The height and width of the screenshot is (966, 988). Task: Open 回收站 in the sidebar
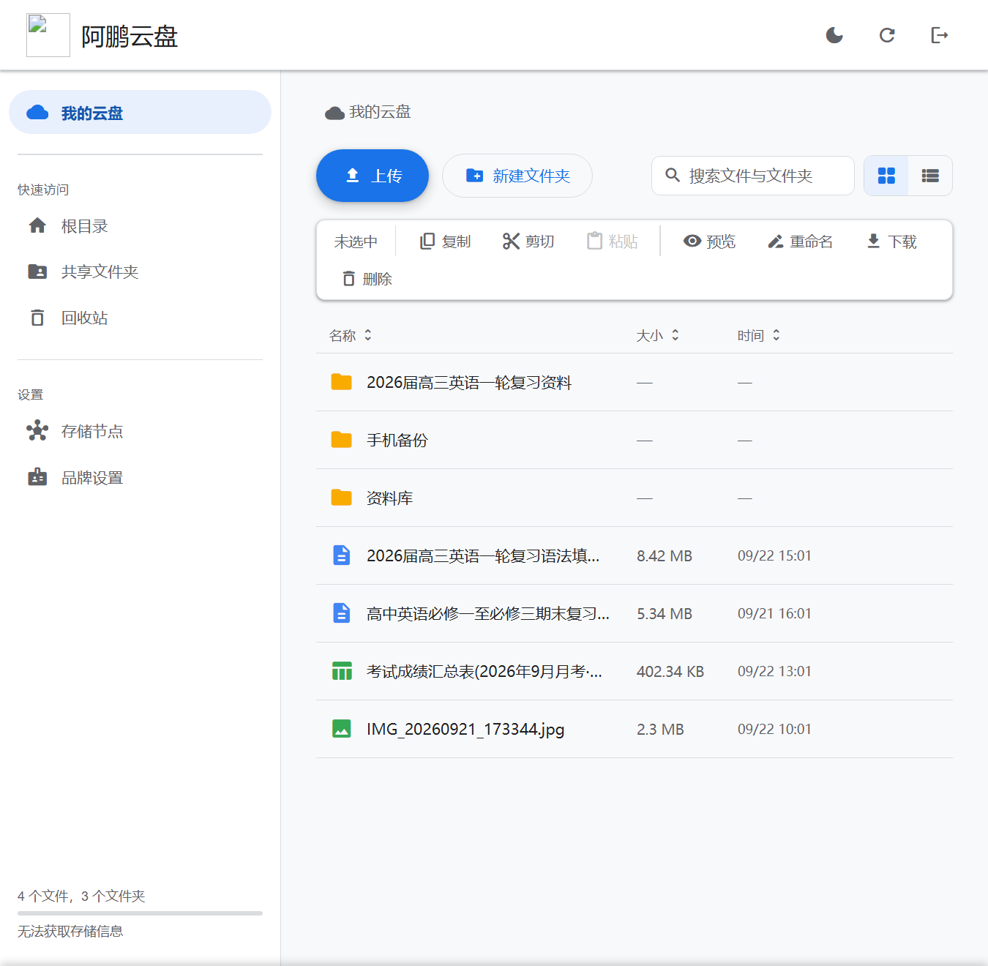coord(140,318)
